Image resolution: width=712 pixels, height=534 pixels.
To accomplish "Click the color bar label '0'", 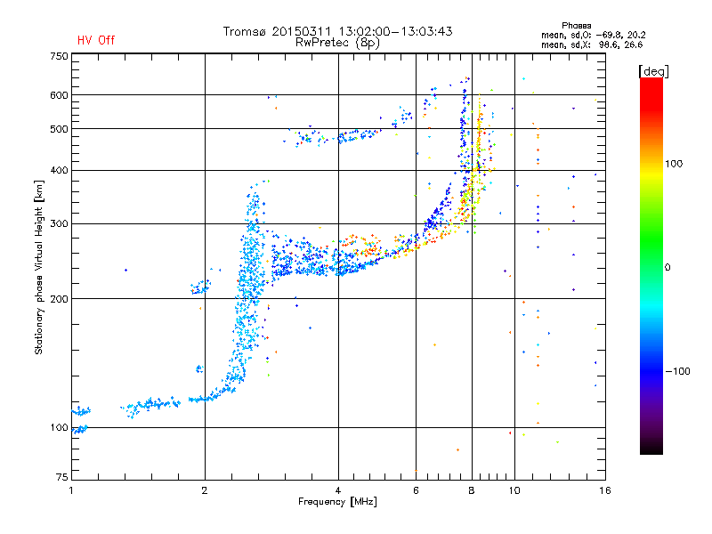I will 667,268.
